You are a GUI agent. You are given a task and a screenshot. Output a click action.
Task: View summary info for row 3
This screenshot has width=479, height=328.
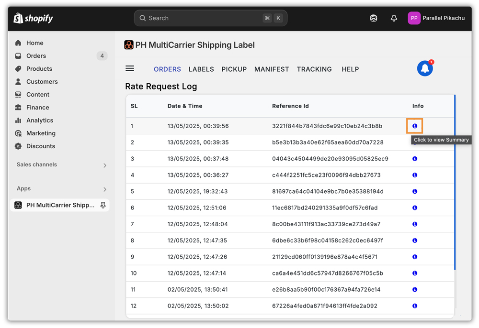click(x=414, y=159)
